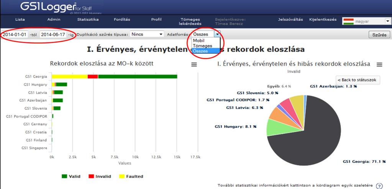Open the bar chart hamburger menu
Image resolution: width=392 pixels, height=189 pixels.
coord(194,65)
